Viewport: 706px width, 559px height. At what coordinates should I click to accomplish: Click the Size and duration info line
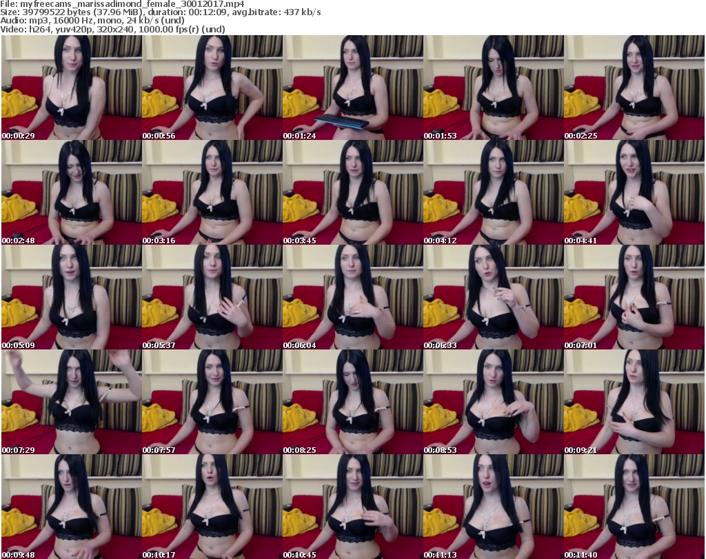tap(161, 12)
